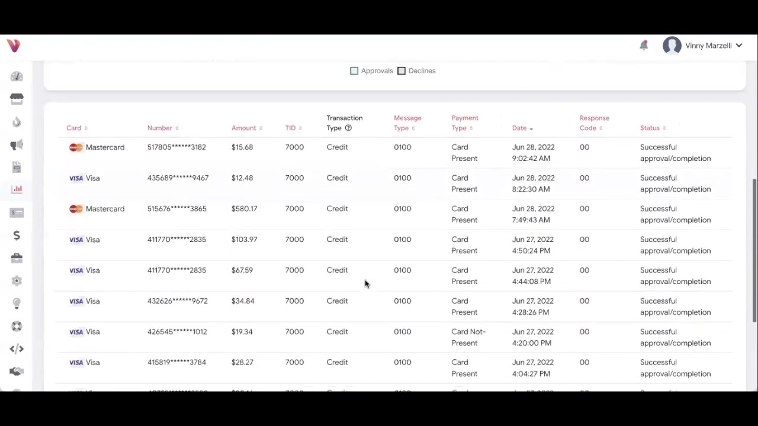Open the notifications bell

tap(644, 46)
